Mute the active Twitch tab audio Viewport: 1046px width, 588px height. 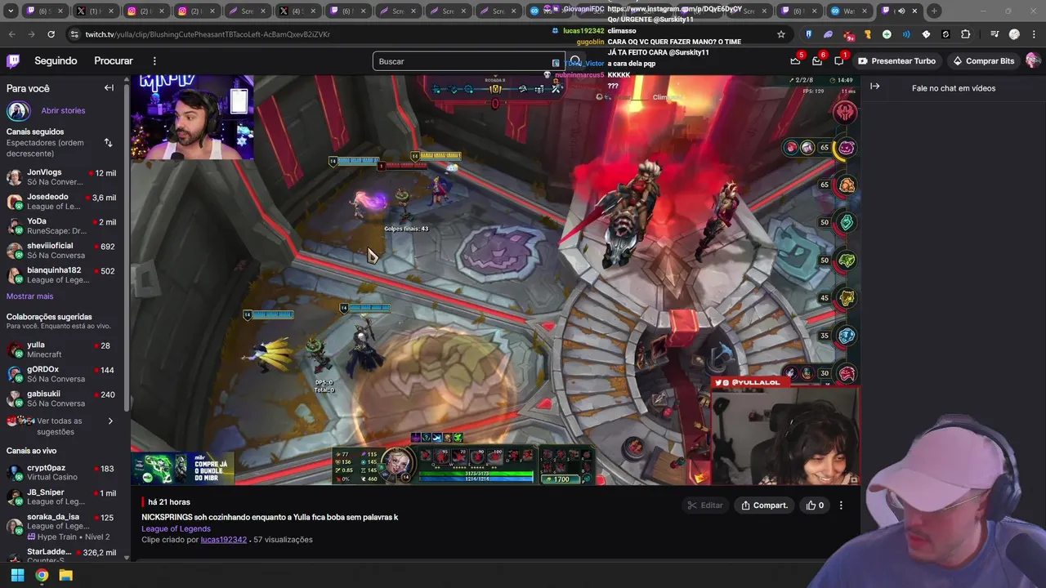901,11
